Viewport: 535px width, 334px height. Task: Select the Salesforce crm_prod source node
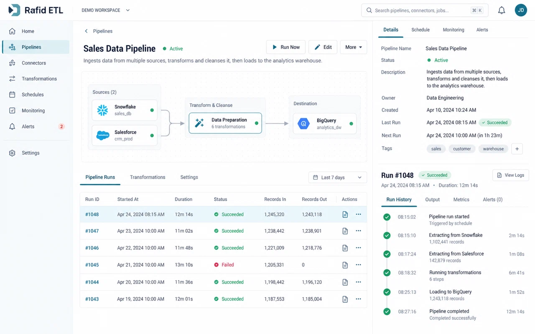pyautogui.click(x=125, y=135)
